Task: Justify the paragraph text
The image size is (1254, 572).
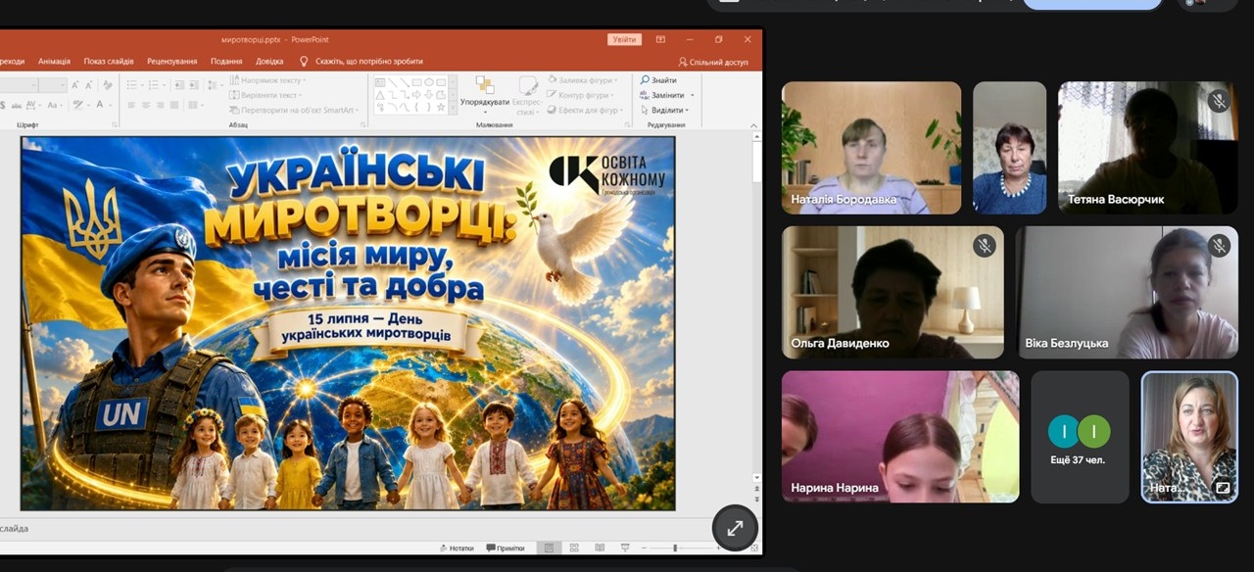Action: (x=174, y=105)
